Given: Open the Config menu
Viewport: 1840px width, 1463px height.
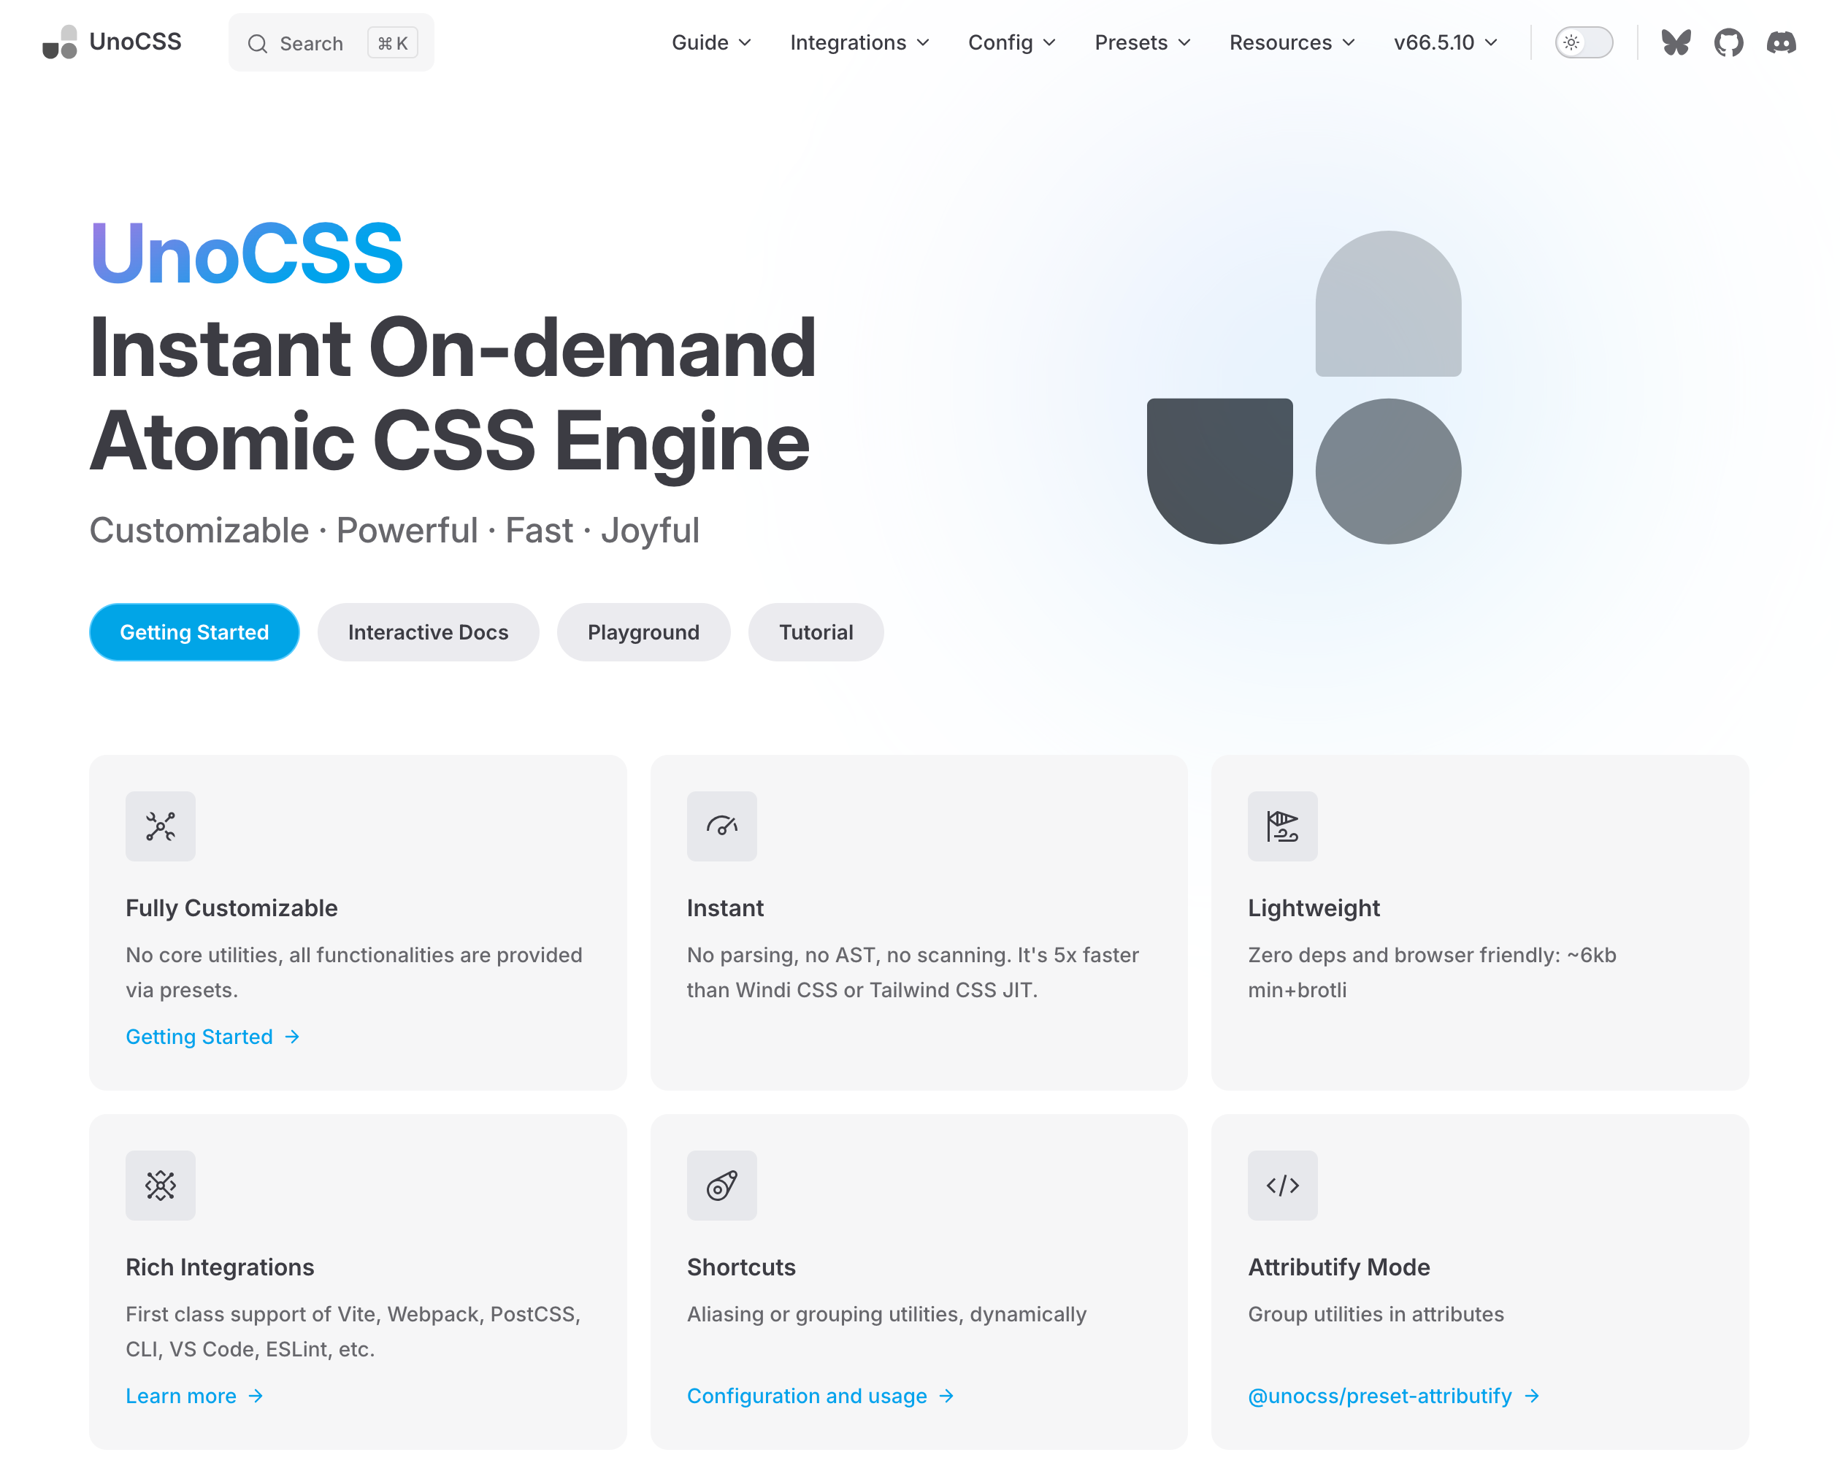Looking at the screenshot, I should pyautogui.click(x=1011, y=42).
